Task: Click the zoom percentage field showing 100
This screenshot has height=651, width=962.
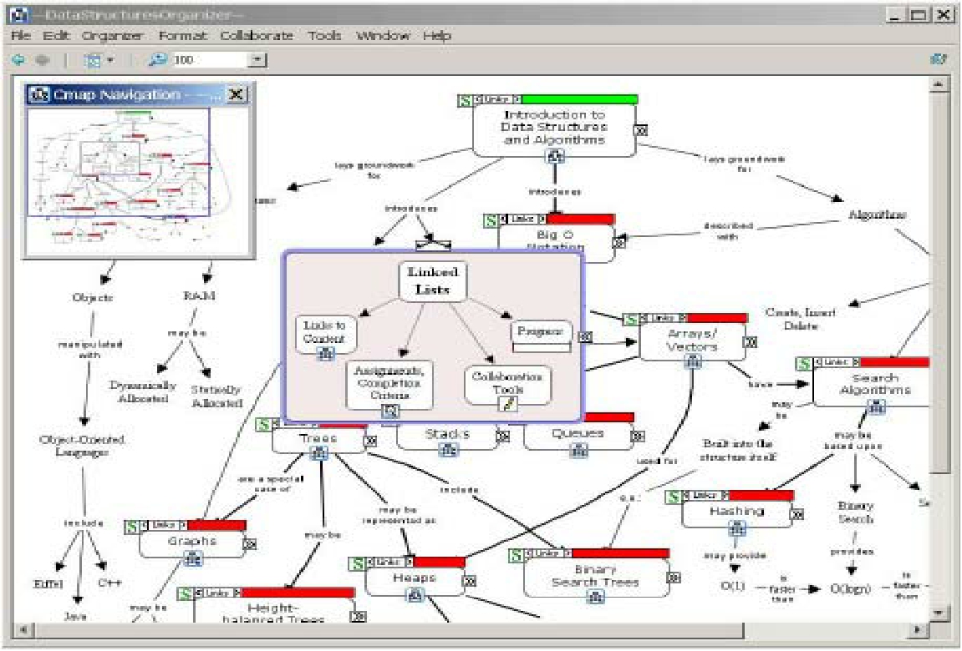Action: pos(210,59)
